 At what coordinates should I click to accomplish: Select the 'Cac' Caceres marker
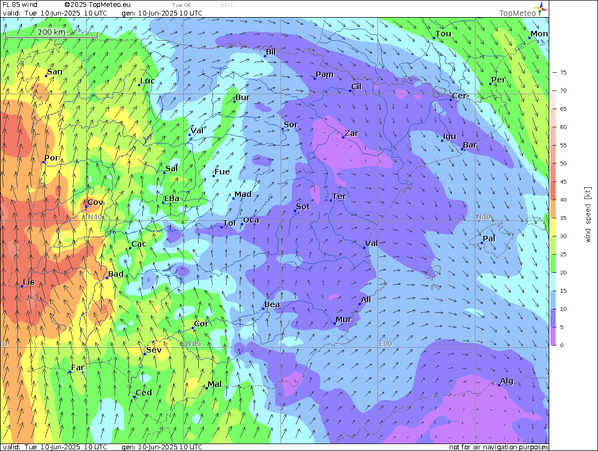coord(130,248)
